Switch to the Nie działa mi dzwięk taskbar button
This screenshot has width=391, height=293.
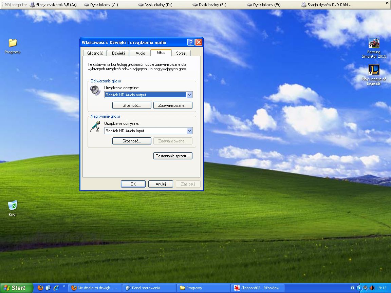(x=94, y=288)
